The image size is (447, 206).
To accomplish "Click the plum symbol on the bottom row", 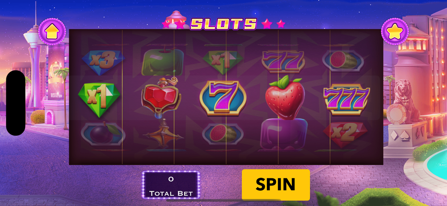I will (103, 134).
